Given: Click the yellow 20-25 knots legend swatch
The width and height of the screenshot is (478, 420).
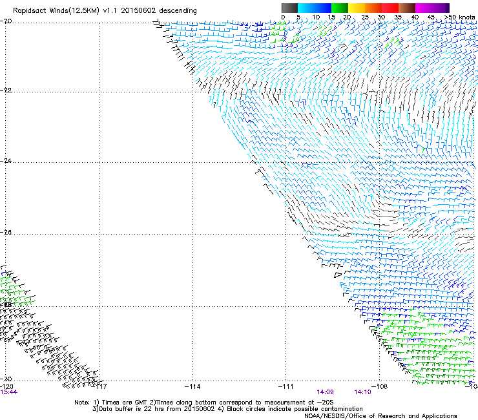Looking at the screenshot, I should [x=357, y=8].
